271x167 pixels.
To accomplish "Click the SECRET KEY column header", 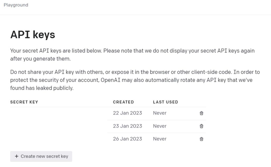I will point(24,102).
